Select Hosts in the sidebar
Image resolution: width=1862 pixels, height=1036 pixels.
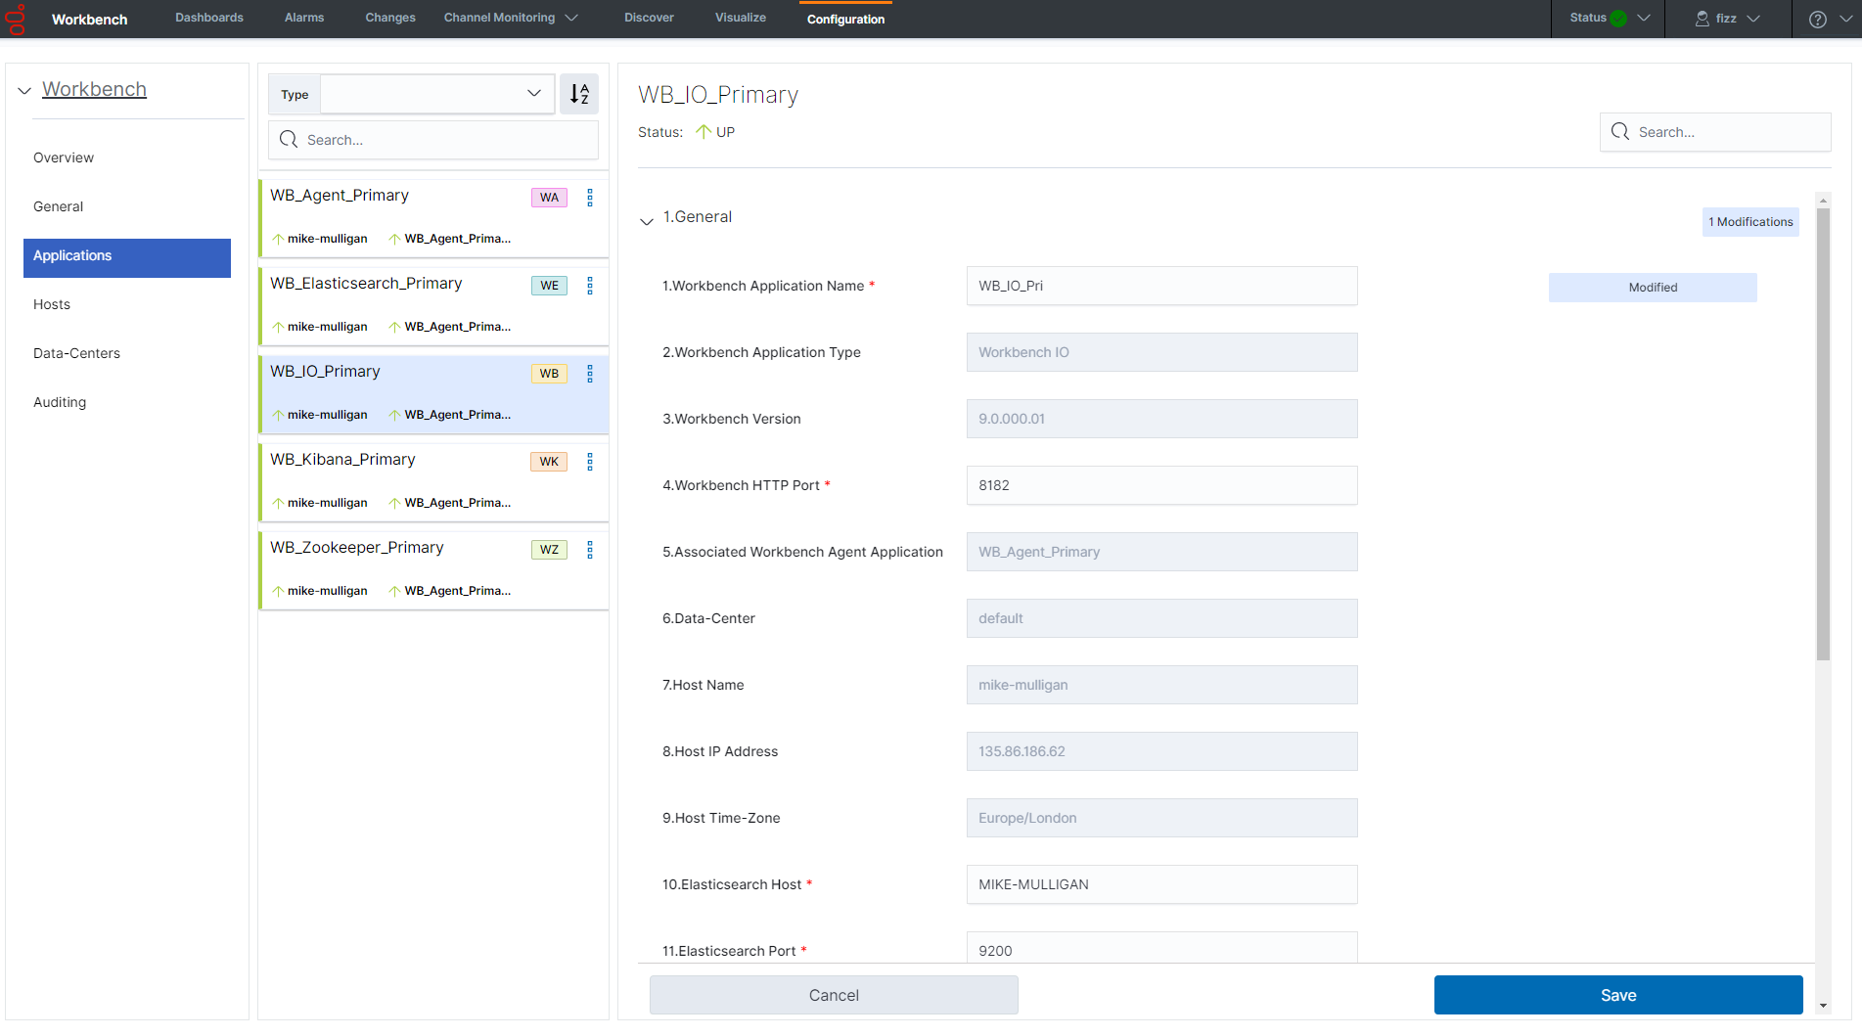(x=52, y=304)
